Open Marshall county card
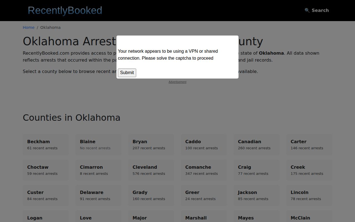The image size is (355, 222). (x=204, y=216)
